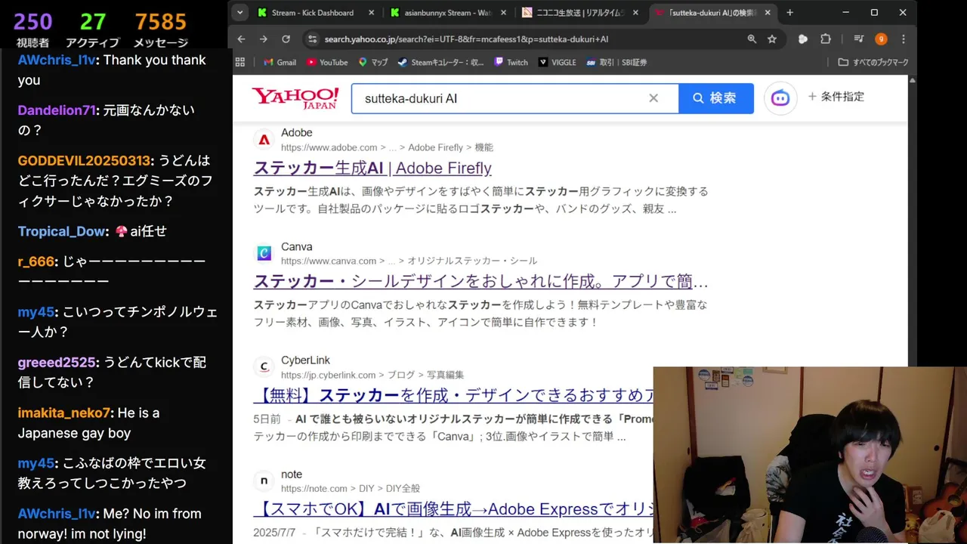Open YouTube bookmark
Screen dimensions: 967x544
(327, 62)
